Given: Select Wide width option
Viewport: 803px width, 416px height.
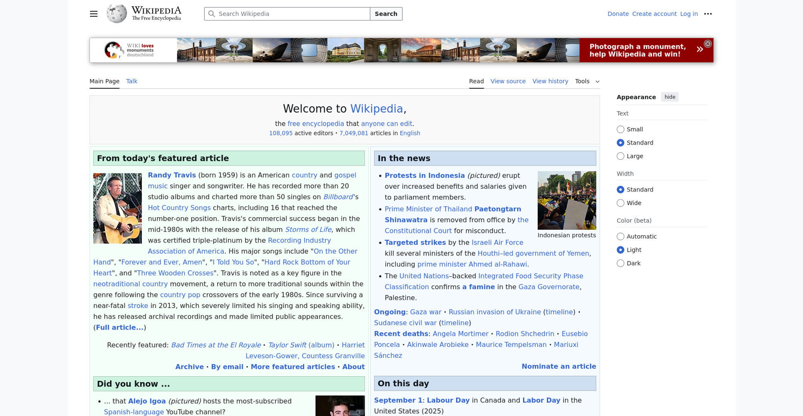Looking at the screenshot, I should pos(620,203).
